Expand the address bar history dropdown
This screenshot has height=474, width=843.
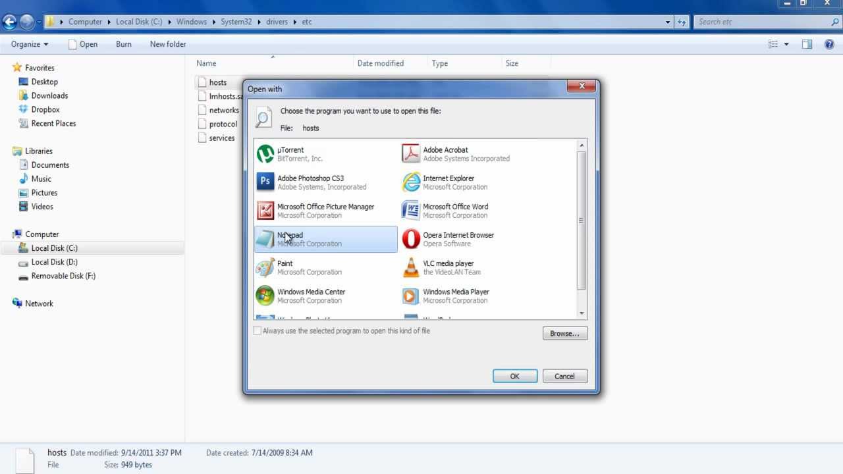pos(668,22)
